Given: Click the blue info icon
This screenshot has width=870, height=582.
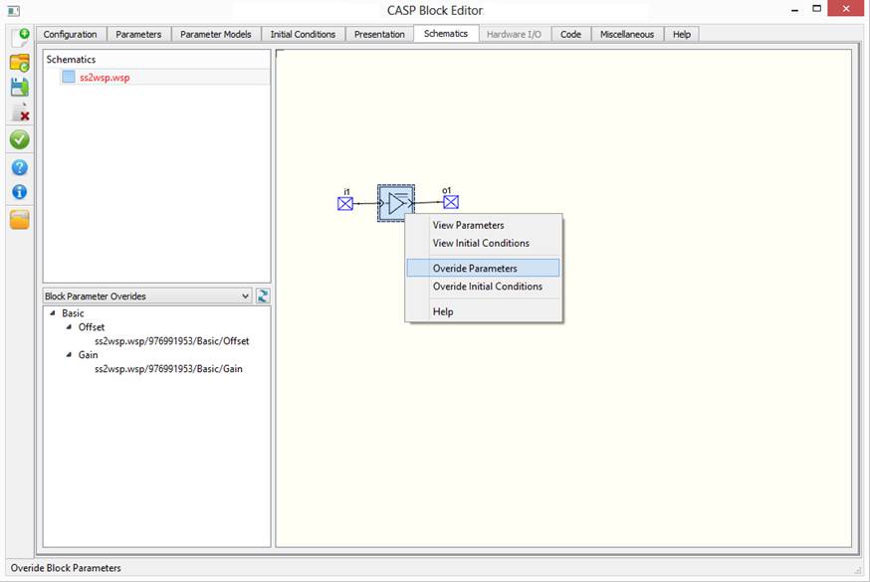Looking at the screenshot, I should coord(19,192).
